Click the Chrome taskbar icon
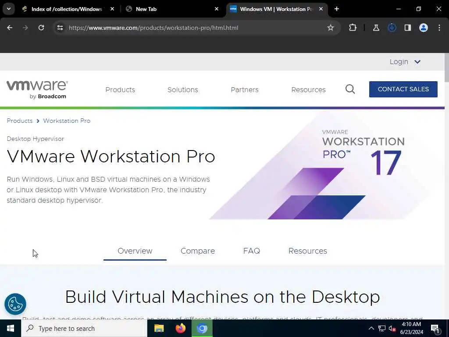 click(x=202, y=328)
